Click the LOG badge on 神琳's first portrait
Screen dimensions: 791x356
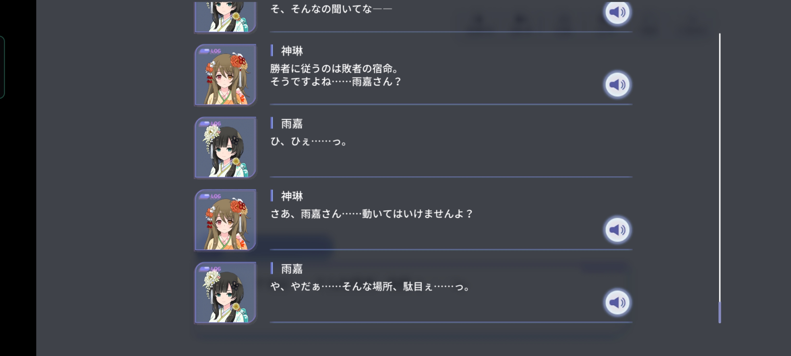point(210,51)
